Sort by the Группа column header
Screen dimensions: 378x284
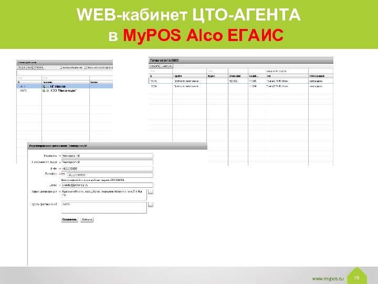tap(190, 76)
